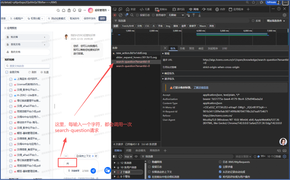Click the 搜索文档名称 search field

tap(27, 66)
